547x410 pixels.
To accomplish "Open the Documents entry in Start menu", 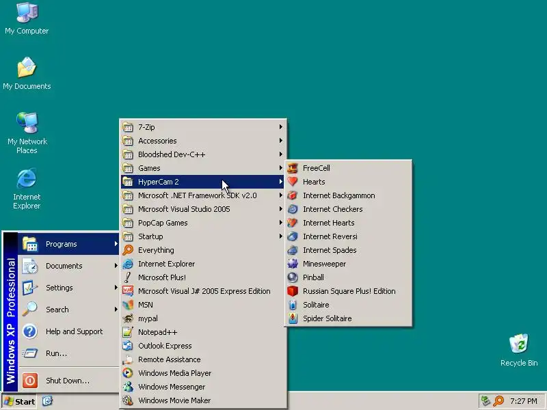I will tap(69, 266).
